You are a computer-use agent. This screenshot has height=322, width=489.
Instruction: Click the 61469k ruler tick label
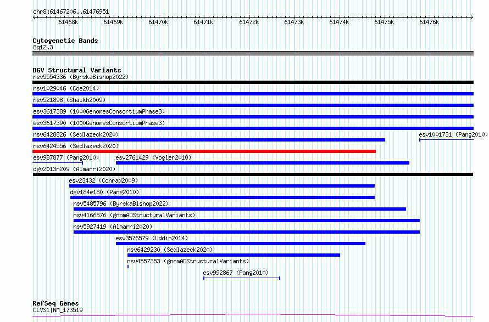[x=113, y=22]
